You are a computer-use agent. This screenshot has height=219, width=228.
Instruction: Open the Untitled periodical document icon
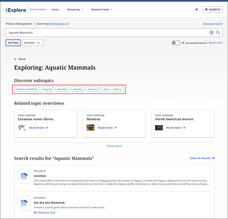tap(24, 176)
